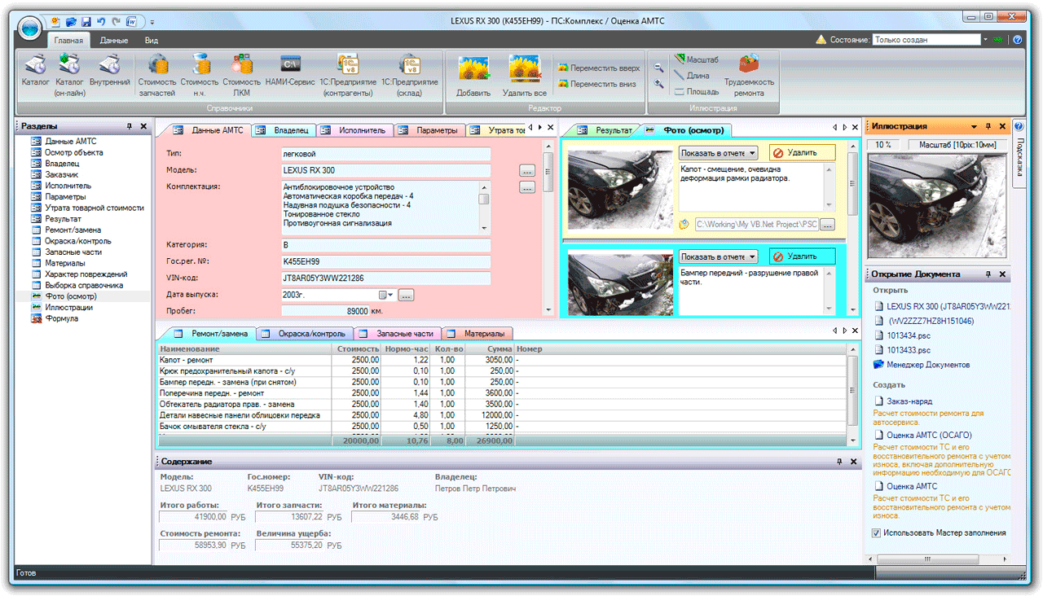Open the Каталог reference icon
Screen dimensions: 1043x596
[35, 65]
